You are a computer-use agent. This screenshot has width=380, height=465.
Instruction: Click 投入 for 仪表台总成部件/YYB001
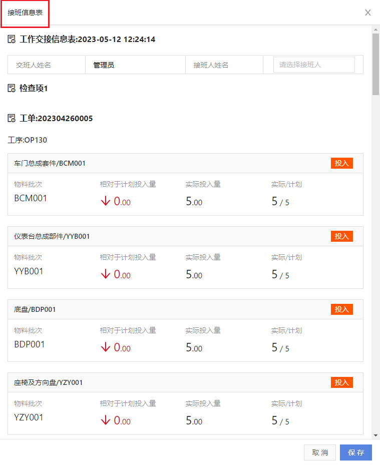342,236
